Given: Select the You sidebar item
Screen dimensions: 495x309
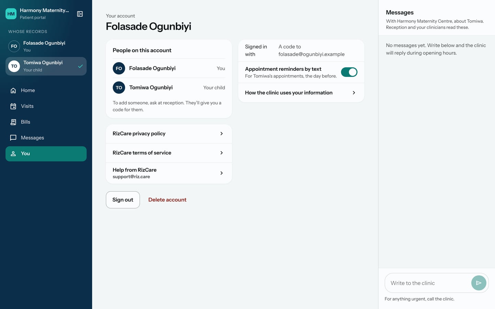Looking at the screenshot, I should 46,153.
